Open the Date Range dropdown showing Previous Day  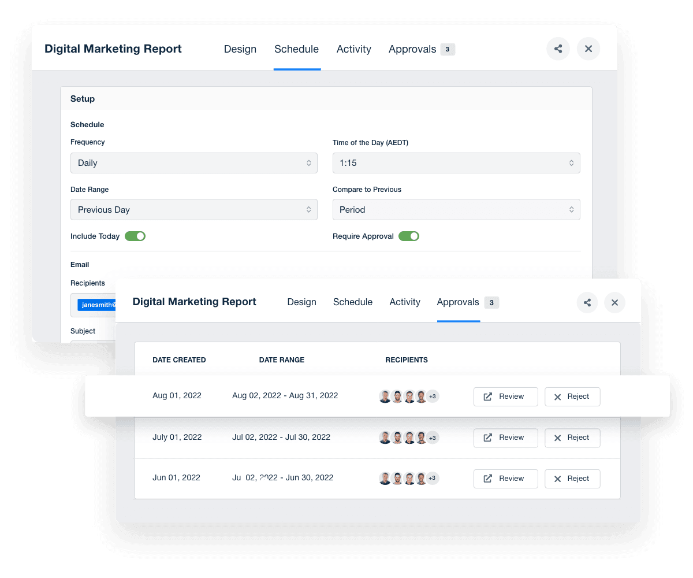pos(193,209)
